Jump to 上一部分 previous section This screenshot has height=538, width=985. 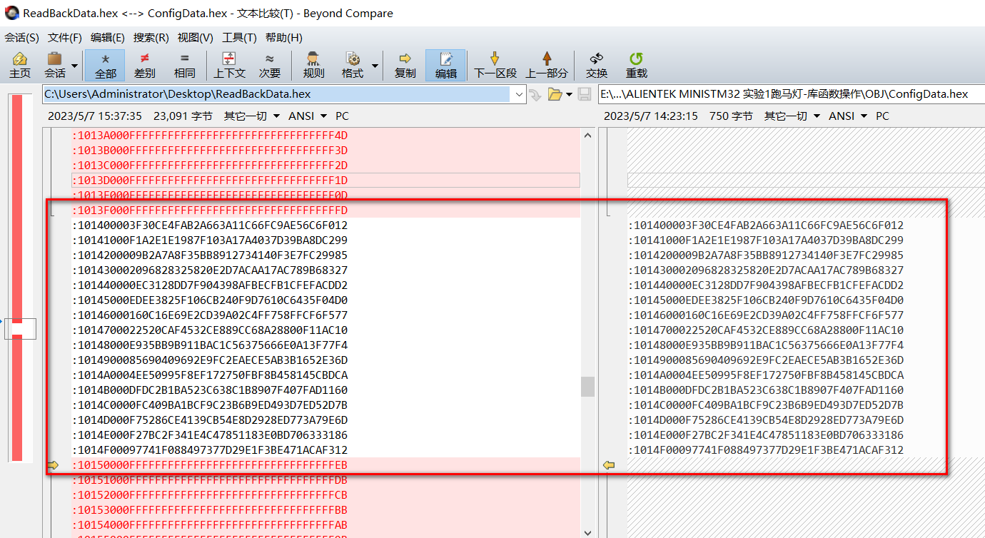click(547, 65)
